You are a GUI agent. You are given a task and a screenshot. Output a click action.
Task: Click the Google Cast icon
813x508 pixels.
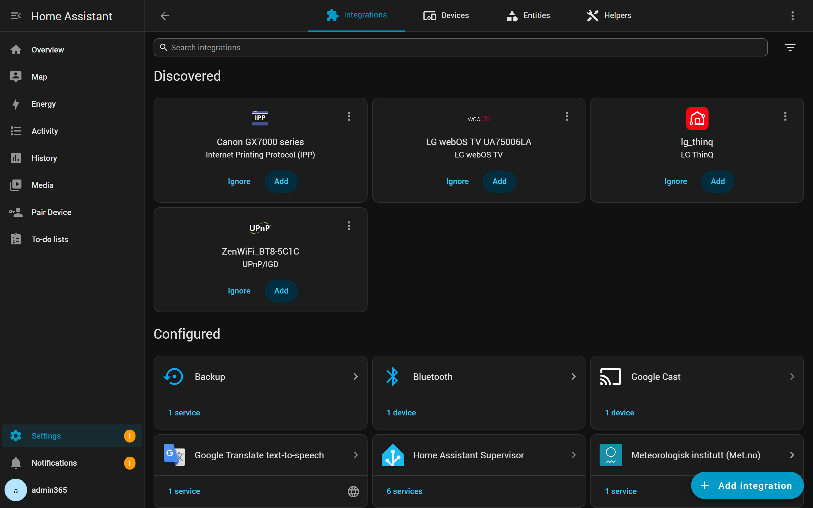610,377
